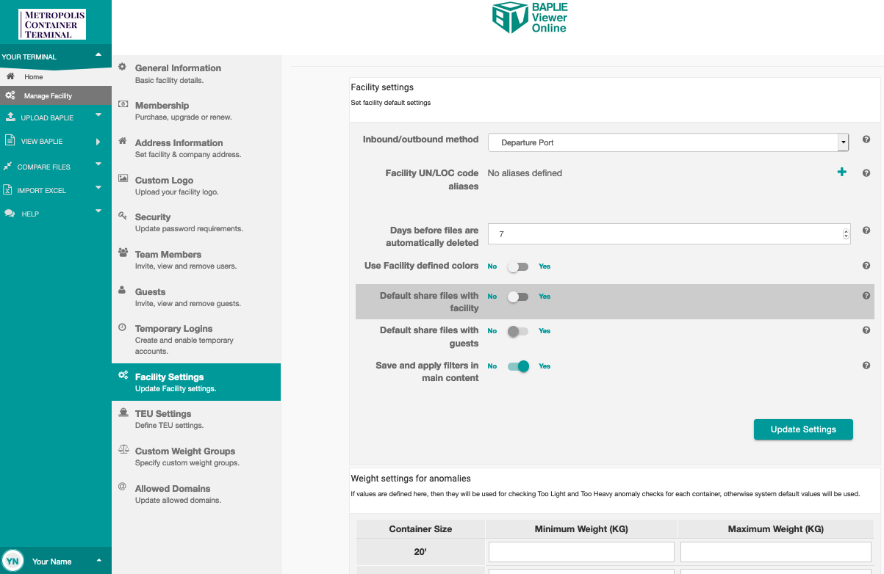Click the Metropolis Container Terminal logo
This screenshot has width=884, height=574.
51,24
